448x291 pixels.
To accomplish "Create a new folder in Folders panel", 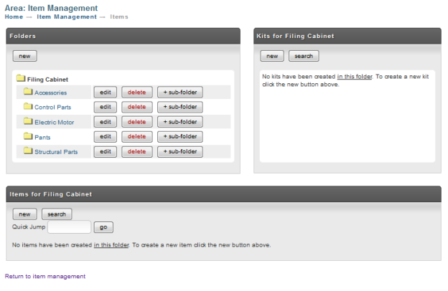I will [x=24, y=56].
